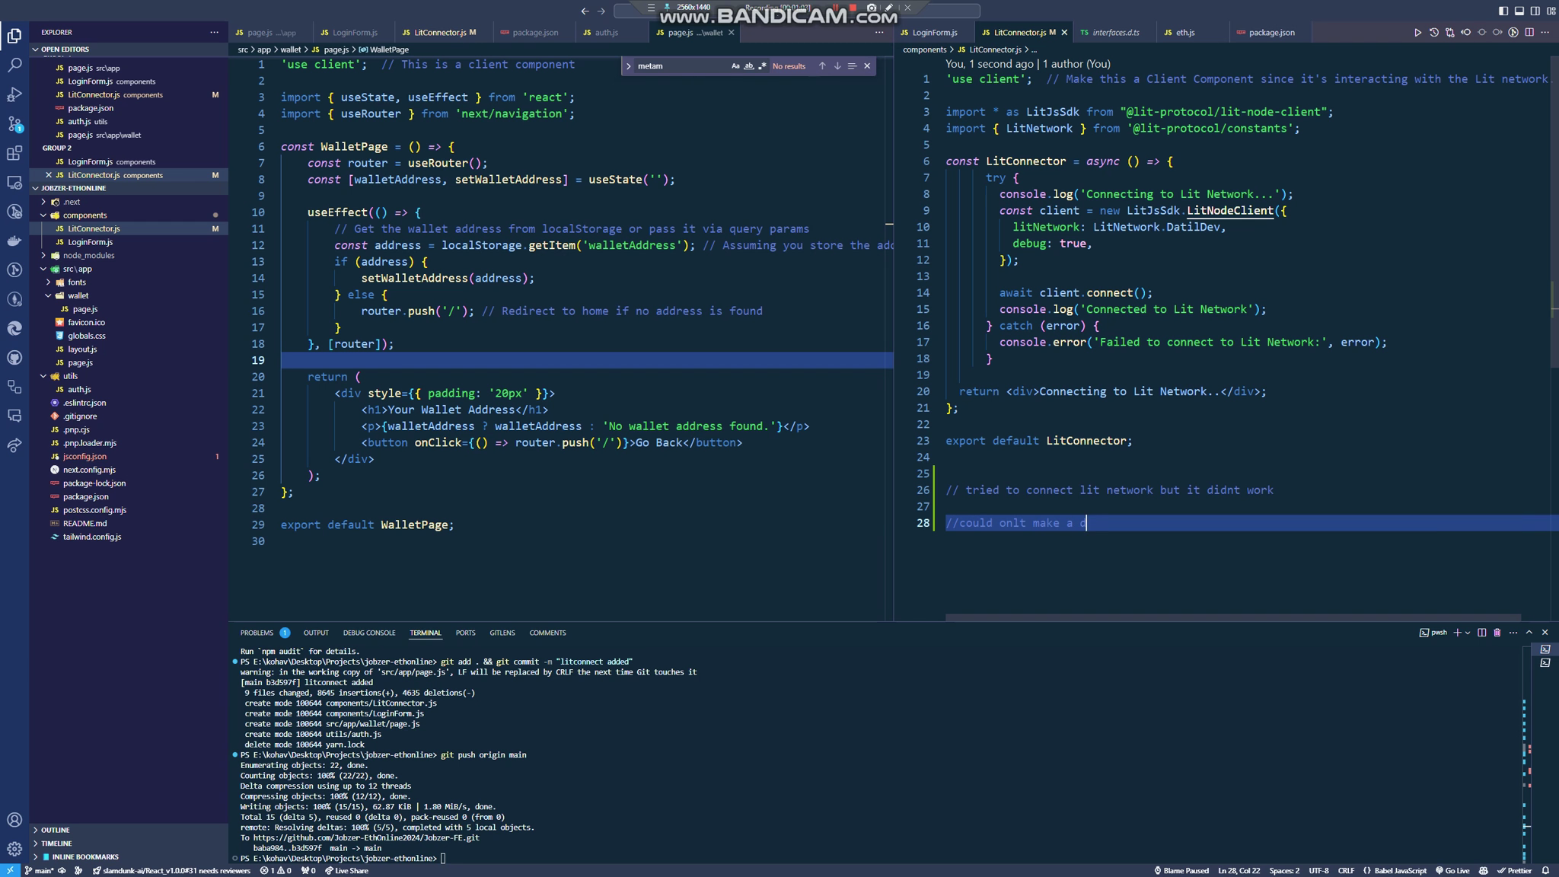Open file history clock icon in editor toolbar
1559x877 pixels.
coord(1433,33)
